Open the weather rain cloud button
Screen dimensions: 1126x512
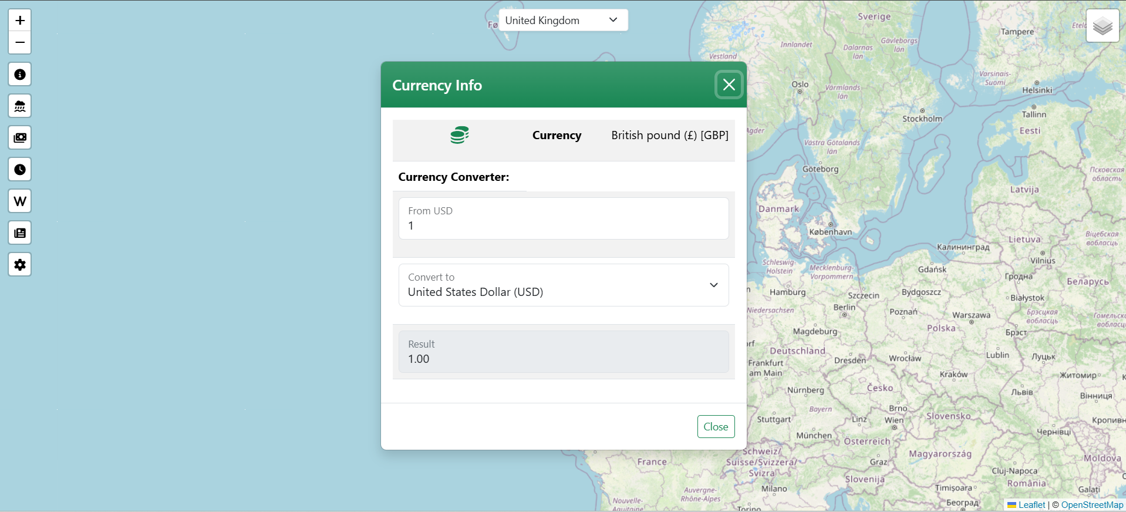pyautogui.click(x=20, y=106)
